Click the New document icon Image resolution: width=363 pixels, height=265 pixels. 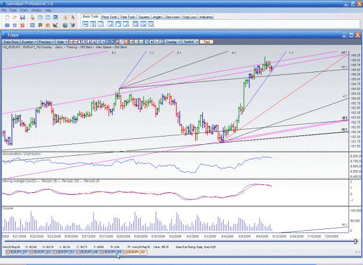click(7, 17)
